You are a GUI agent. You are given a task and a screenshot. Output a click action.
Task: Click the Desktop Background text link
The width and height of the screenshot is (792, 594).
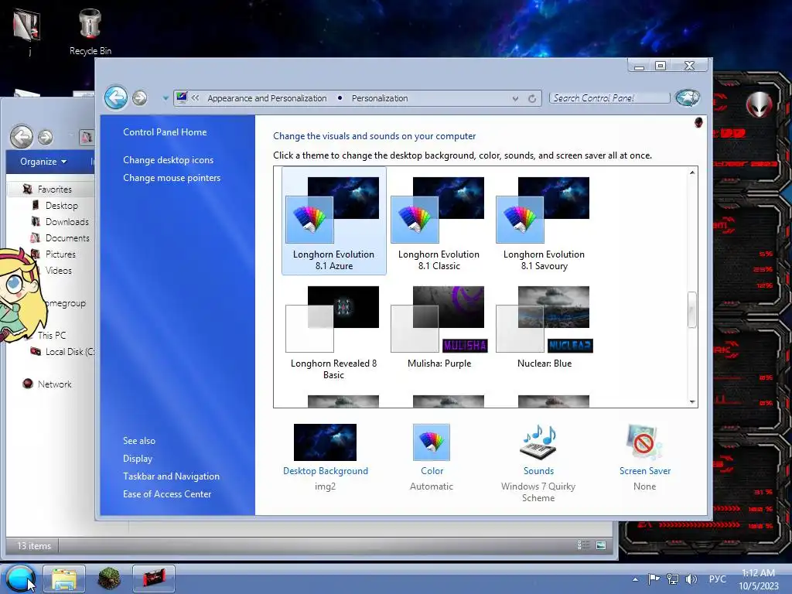326,471
